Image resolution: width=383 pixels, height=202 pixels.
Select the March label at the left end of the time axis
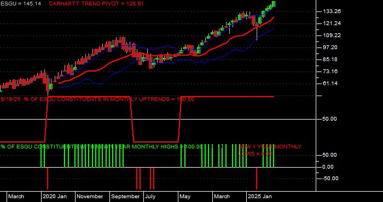(x=16, y=197)
